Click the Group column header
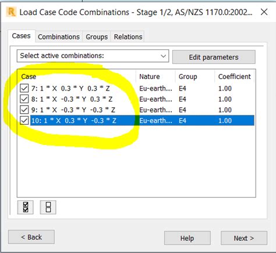Image resolution: width=276 pixels, height=253 pixels. coord(195,77)
